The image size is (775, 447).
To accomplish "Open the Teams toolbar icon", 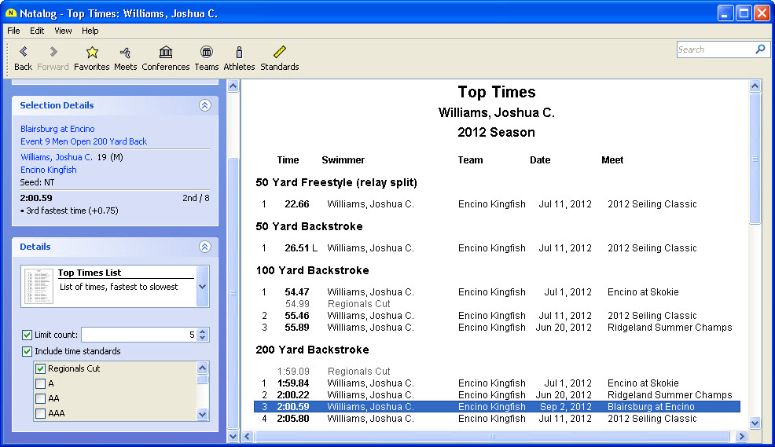I will pos(206,53).
